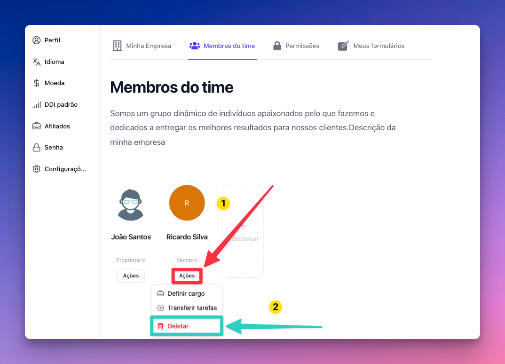
Task: Click João Santos avatar image
Action: (x=130, y=205)
